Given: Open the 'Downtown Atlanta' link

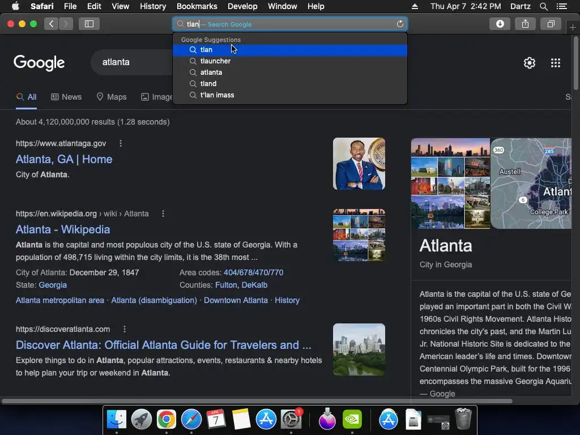Looking at the screenshot, I should 236,300.
